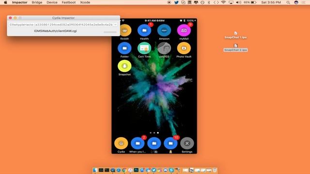Open the Trash in the dock
The image size is (310, 174).
[215, 170]
